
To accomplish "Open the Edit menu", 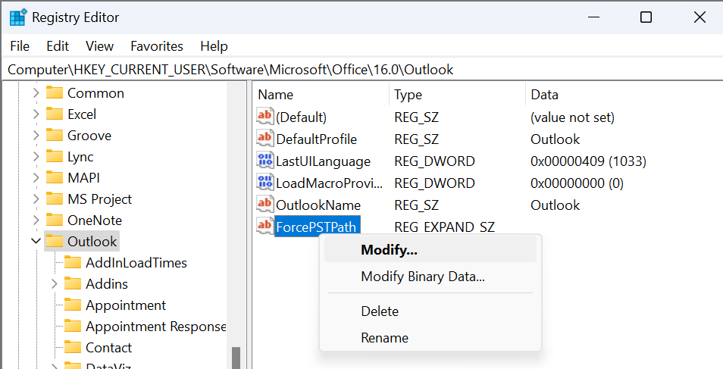I will [58, 46].
